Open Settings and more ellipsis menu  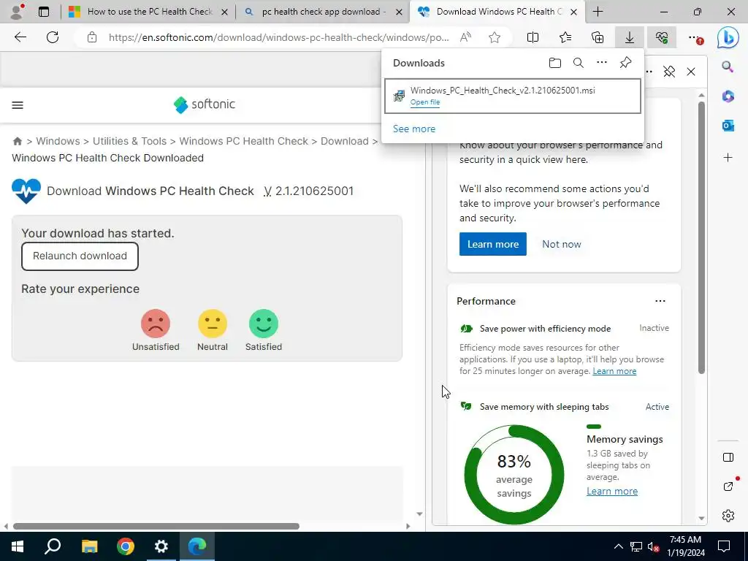(x=695, y=37)
